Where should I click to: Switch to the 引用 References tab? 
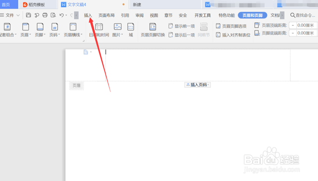point(125,15)
